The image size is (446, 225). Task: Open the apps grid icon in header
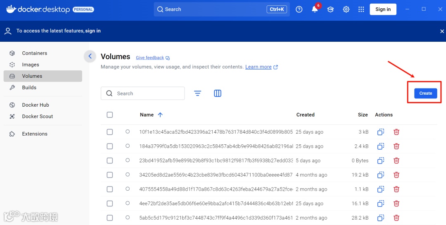pos(361,10)
